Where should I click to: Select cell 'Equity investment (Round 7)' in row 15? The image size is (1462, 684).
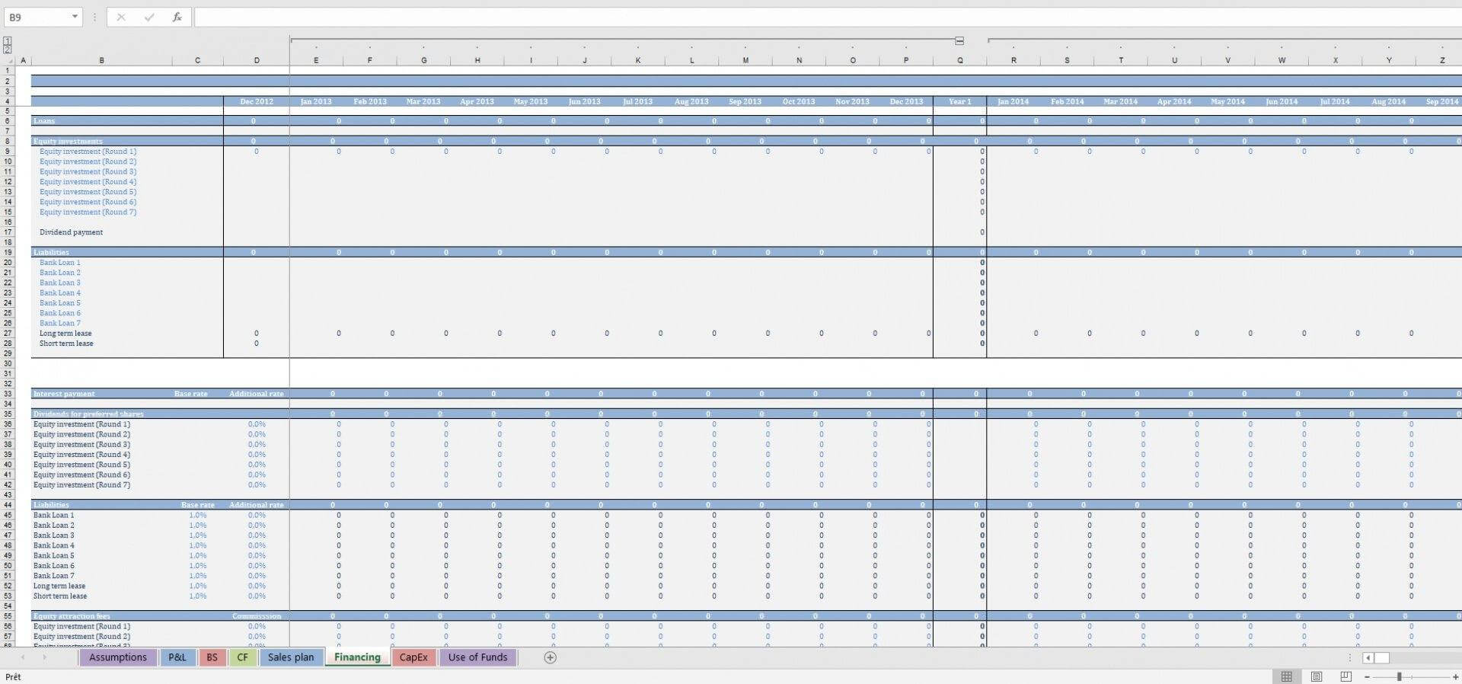tap(88, 212)
